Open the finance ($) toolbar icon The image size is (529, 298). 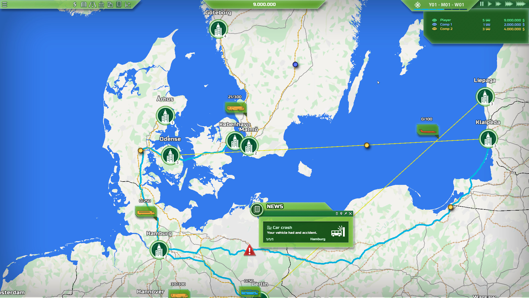tap(75, 4)
